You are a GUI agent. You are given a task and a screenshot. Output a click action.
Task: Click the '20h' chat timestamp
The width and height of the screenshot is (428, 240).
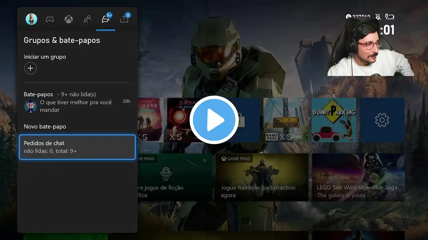126,101
